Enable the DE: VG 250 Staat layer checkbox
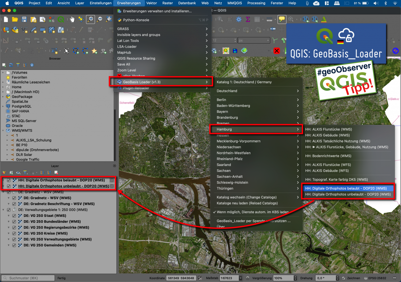 click(14, 216)
